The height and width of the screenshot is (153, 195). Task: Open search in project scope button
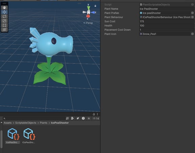tap(67, 118)
